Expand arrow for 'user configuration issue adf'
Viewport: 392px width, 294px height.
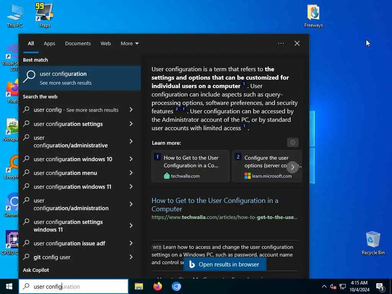pyautogui.click(x=131, y=243)
